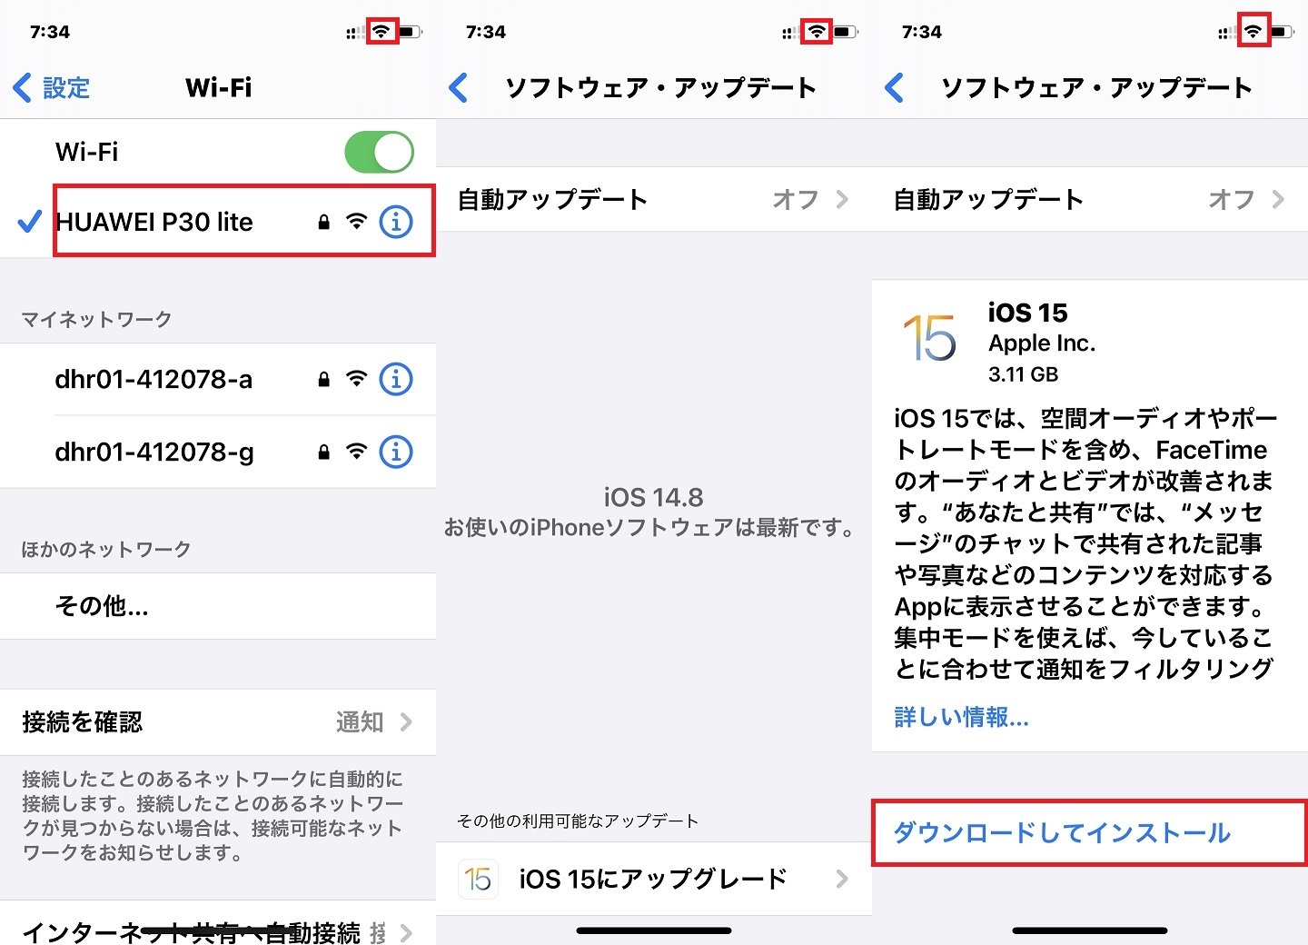Viewport: 1308px width, 945px height.
Task: Connect to dhr01-412078-a network
Action: click(x=218, y=379)
